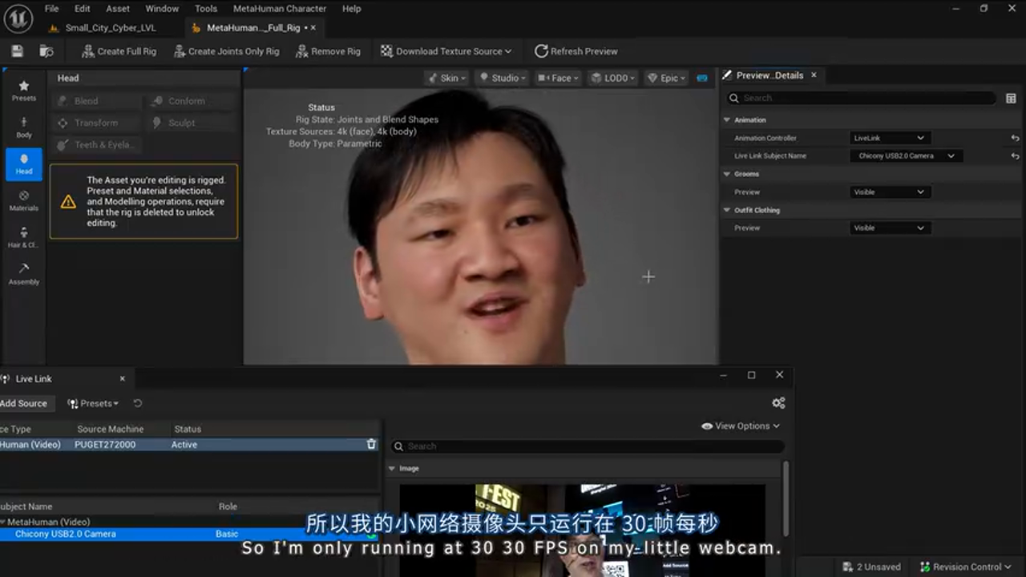Click the Save asset icon in the toolbar
The image size is (1026, 577).
point(16,50)
